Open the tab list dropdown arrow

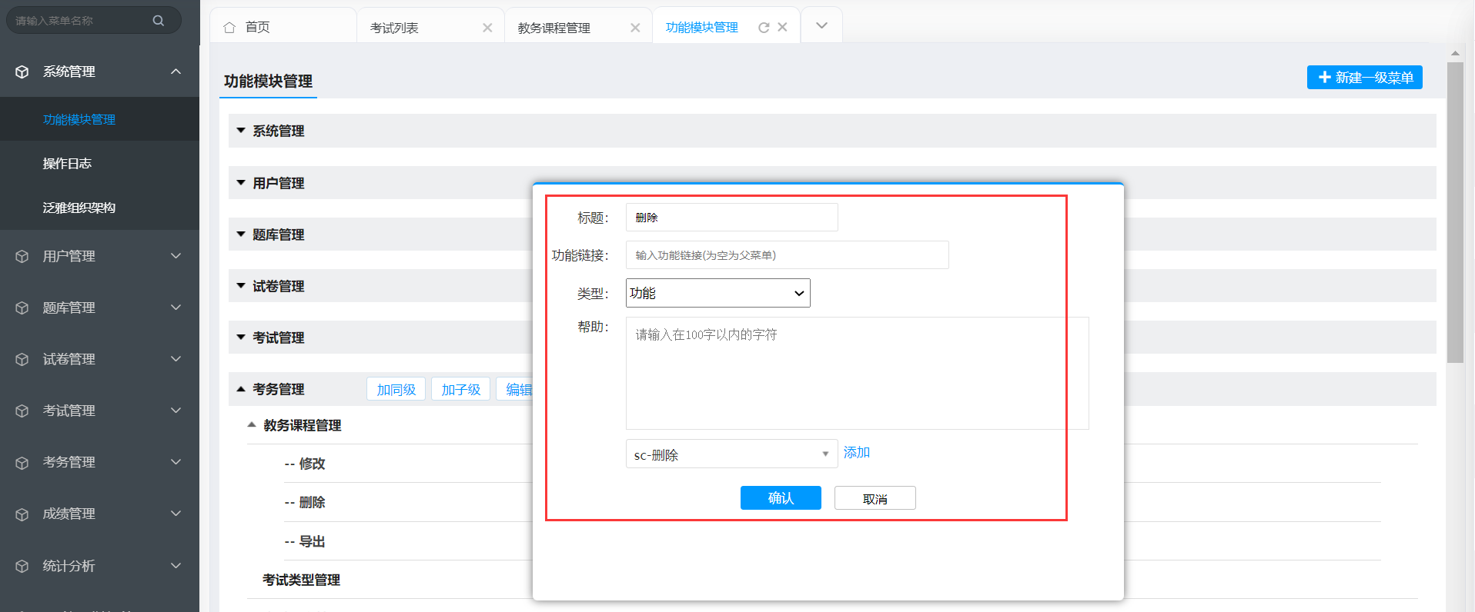[821, 26]
